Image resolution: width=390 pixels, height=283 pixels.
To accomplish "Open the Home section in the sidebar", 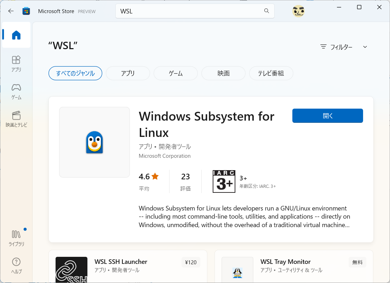I will tap(16, 34).
